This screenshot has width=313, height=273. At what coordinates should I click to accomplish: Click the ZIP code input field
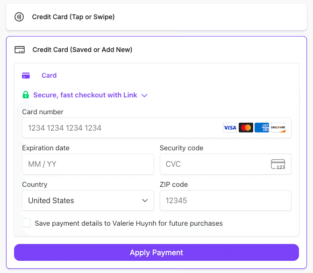[x=225, y=200]
